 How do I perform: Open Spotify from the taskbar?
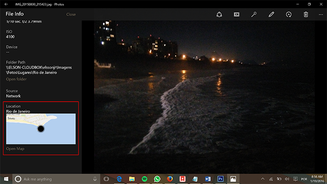point(144,179)
